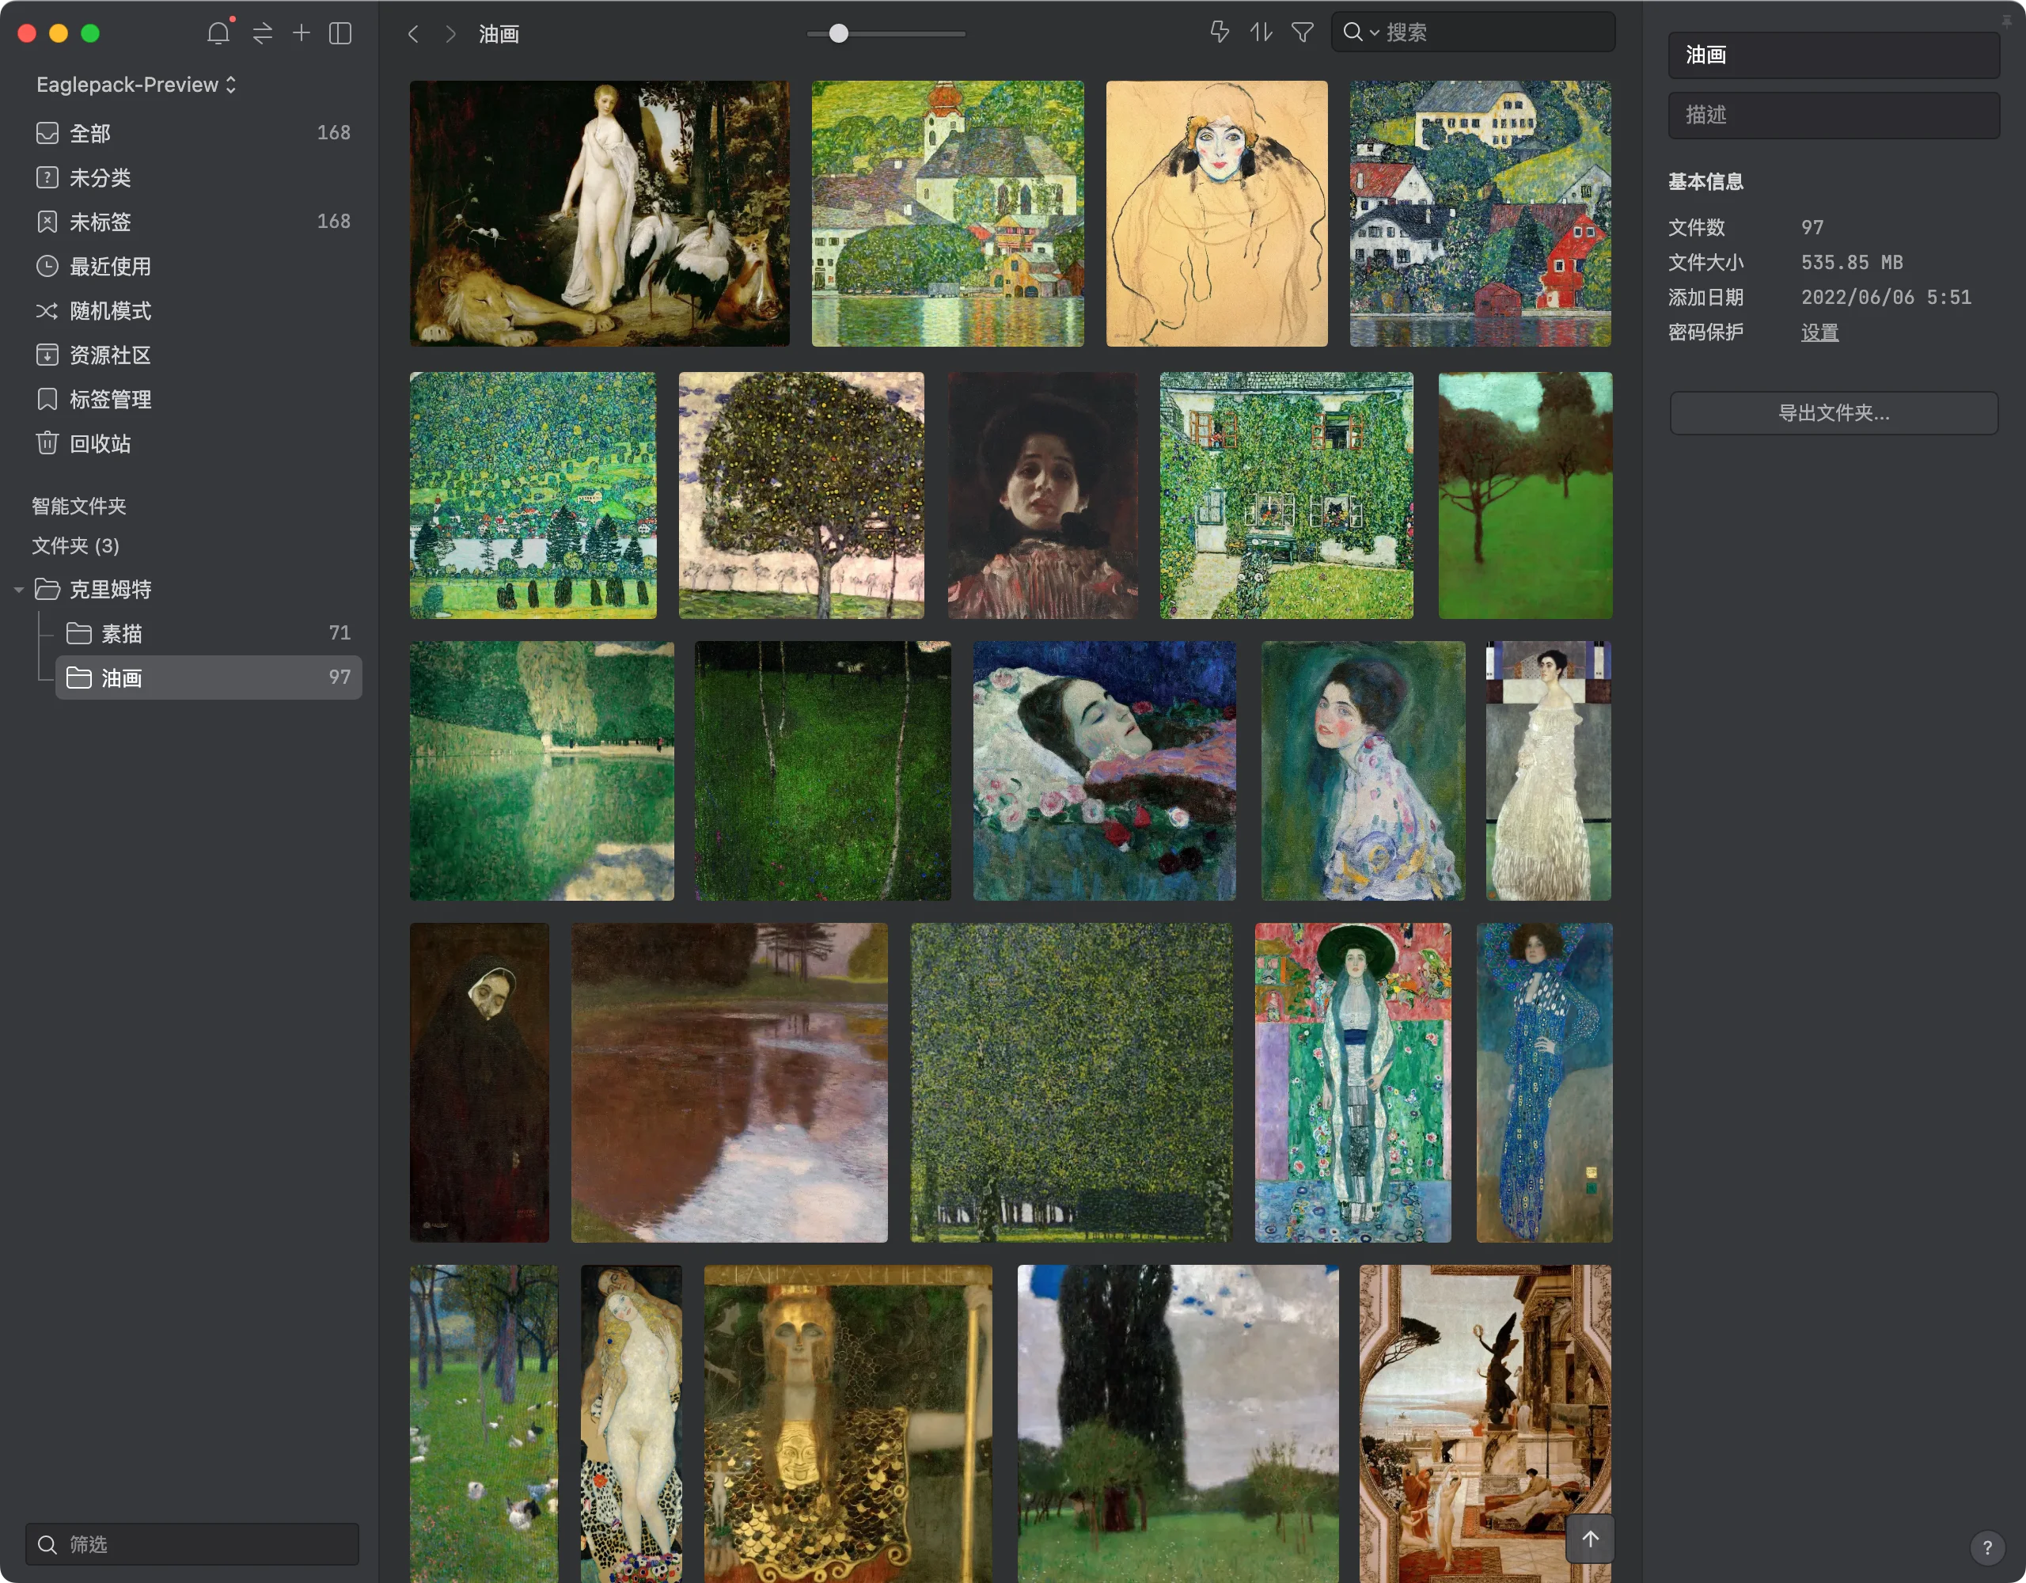
Task: Edit the 油画 folder name field
Action: 1833,55
